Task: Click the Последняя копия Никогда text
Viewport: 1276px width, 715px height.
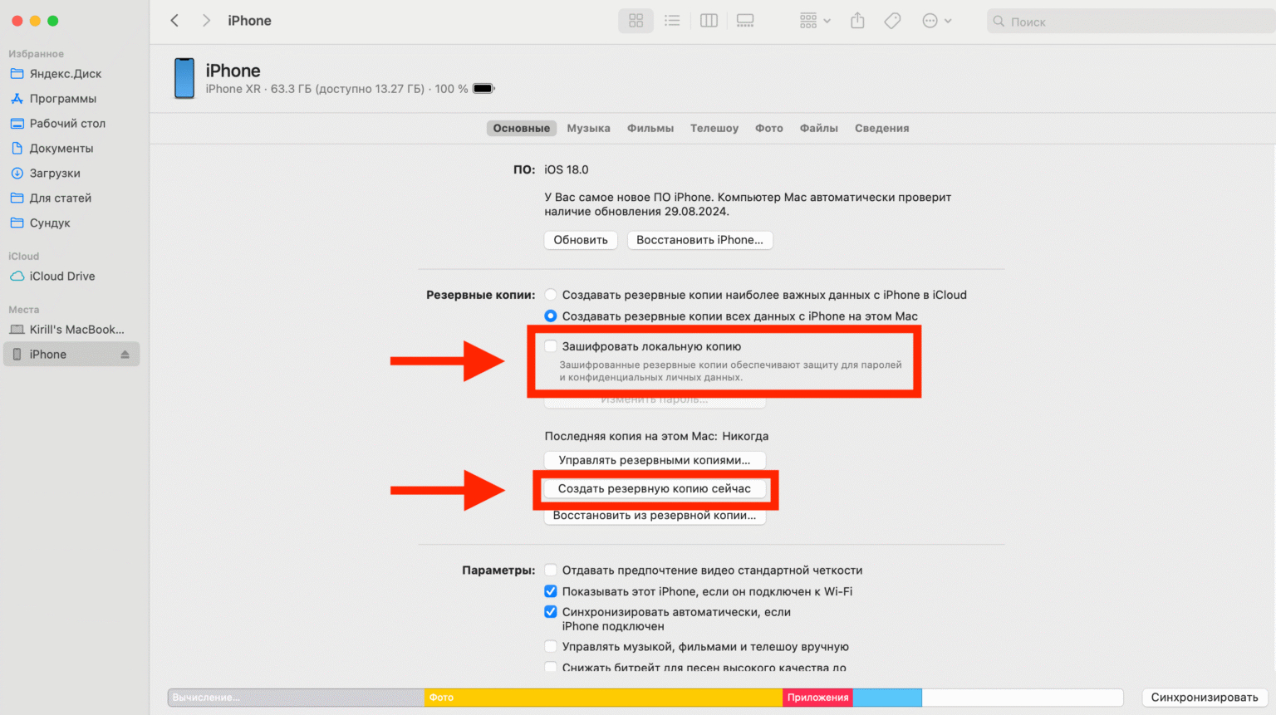Action: tap(656, 436)
